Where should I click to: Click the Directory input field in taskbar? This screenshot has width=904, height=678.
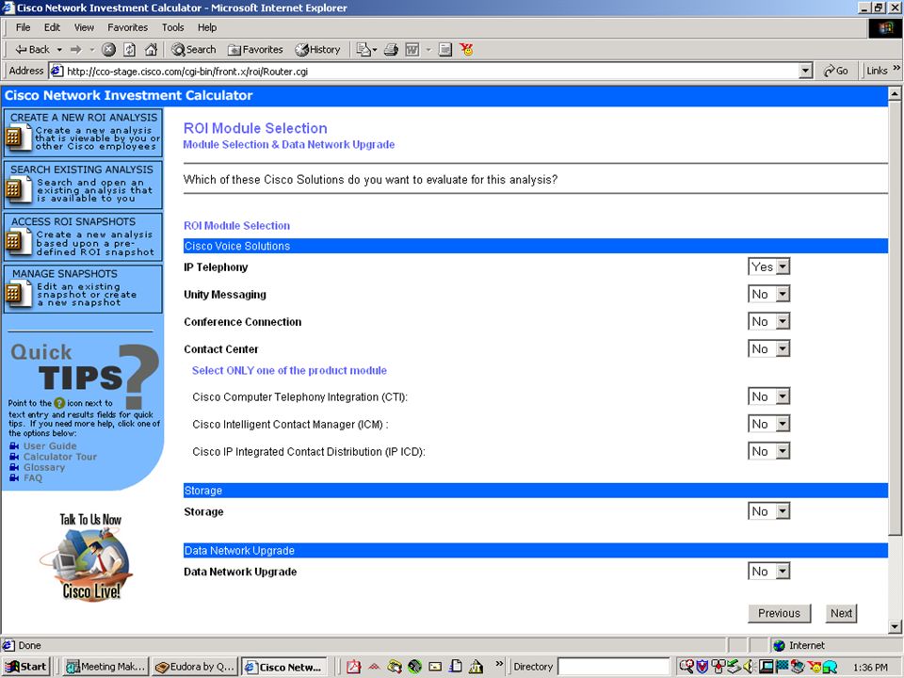(614, 667)
